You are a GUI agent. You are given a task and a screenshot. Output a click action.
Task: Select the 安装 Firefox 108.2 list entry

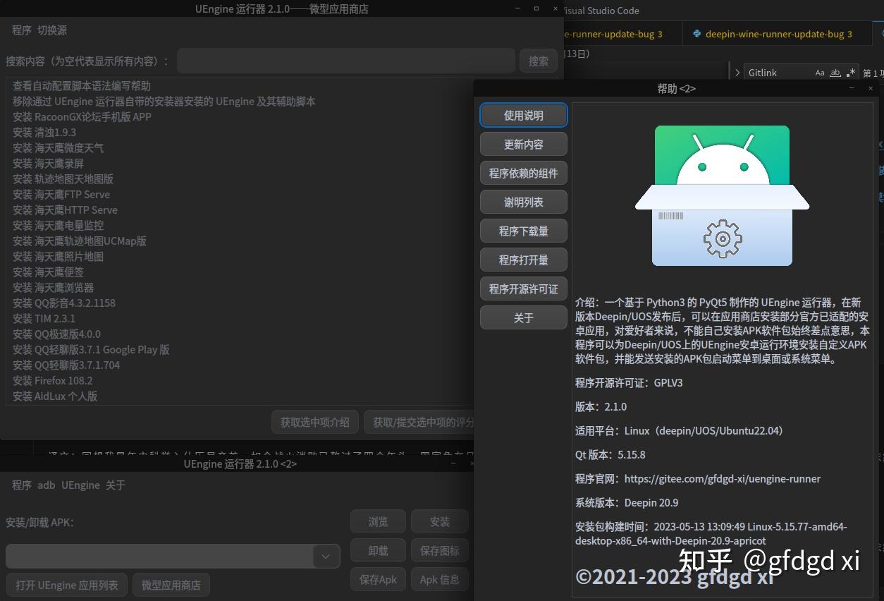(53, 380)
